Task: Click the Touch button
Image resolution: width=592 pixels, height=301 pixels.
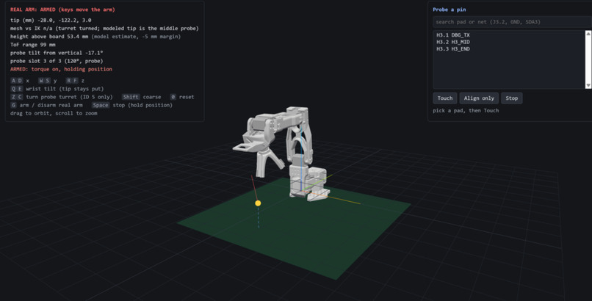Action: click(445, 98)
